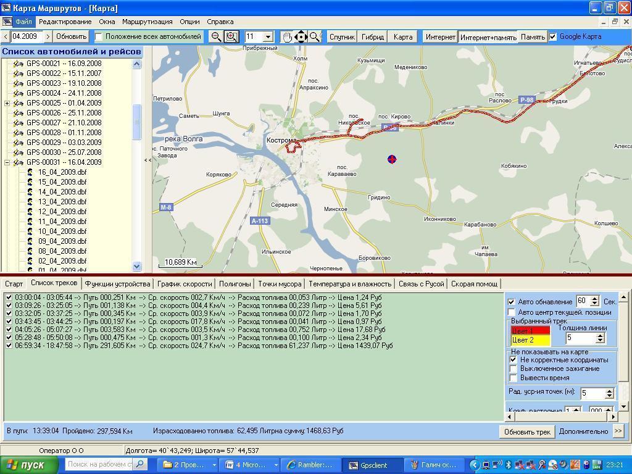Click the vehicle icon for GPS-00024
This screenshot has width=632, height=474.
click(x=19, y=93)
